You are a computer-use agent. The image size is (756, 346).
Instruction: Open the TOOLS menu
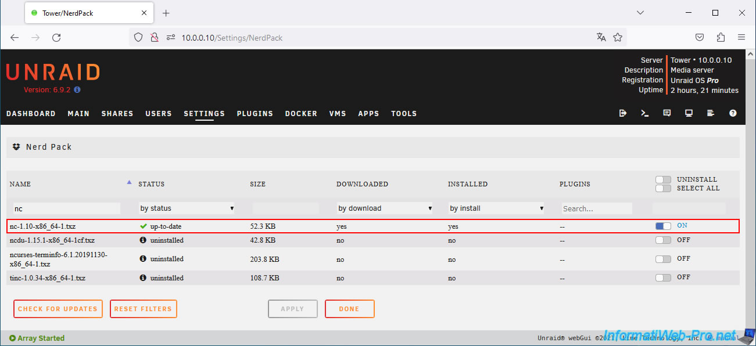pyautogui.click(x=404, y=114)
